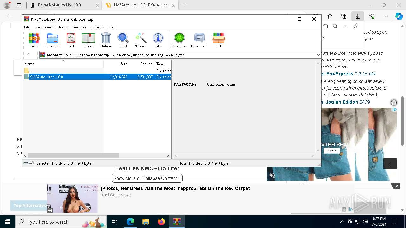Click the Delete toolbar icon
The height and width of the screenshot is (228, 406).
tap(106, 40)
